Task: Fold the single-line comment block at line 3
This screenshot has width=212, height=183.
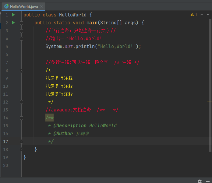Action: pos(21,31)
